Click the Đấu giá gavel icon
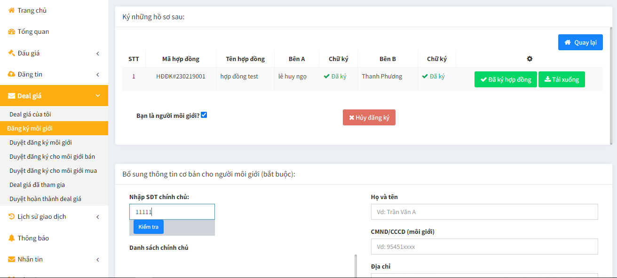Viewport: 617px width, 278px height. [x=12, y=53]
